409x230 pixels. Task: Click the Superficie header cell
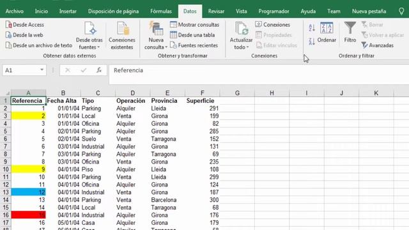point(202,101)
